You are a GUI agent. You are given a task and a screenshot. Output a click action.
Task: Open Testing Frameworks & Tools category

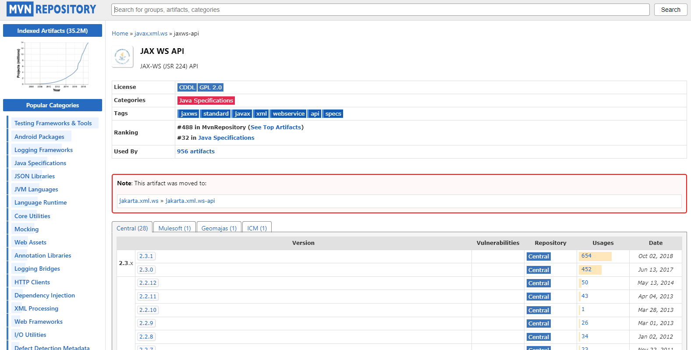(53, 124)
